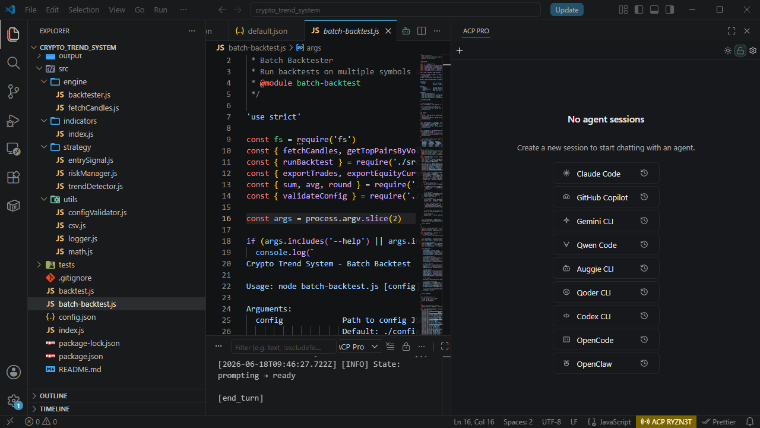The width and height of the screenshot is (760, 428).
Task: Open the Accounts menu icon
Action: click(x=13, y=372)
